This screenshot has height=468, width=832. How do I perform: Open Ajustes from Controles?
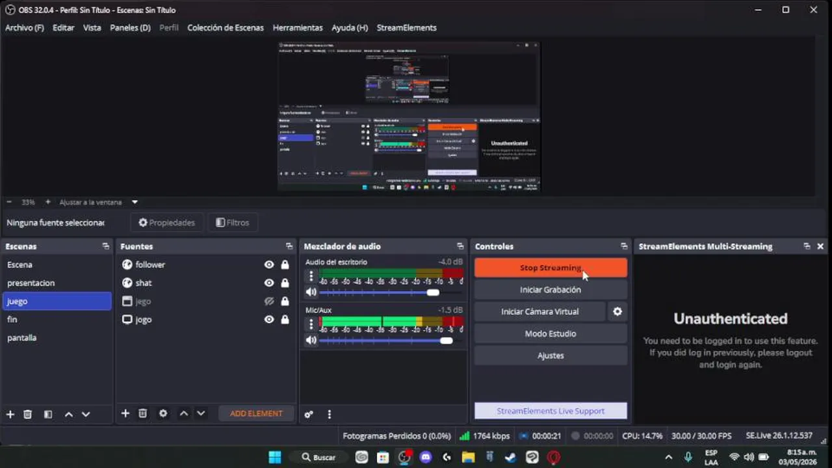551,356
